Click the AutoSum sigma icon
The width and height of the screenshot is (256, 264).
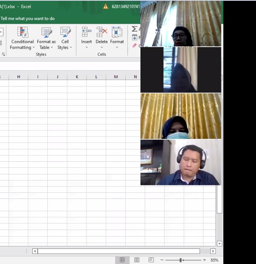134,29
